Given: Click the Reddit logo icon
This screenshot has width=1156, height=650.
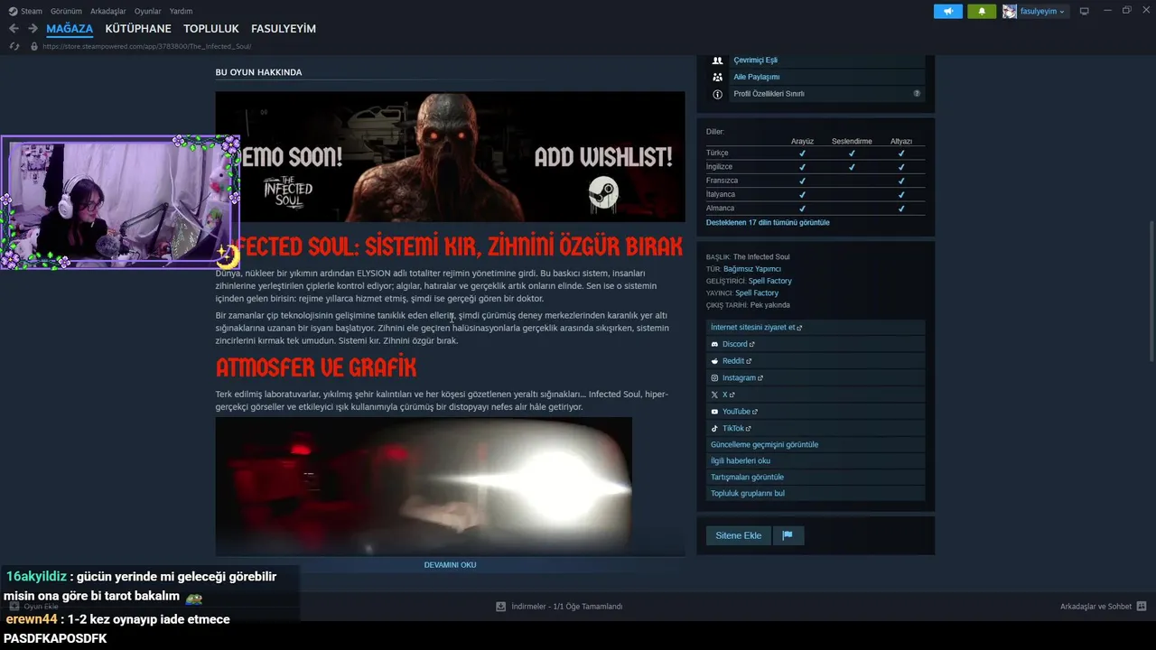Looking at the screenshot, I should [x=714, y=361].
